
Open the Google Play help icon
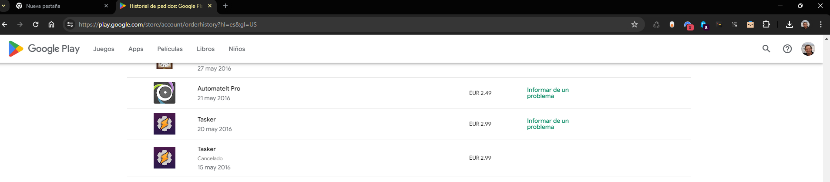tap(787, 49)
